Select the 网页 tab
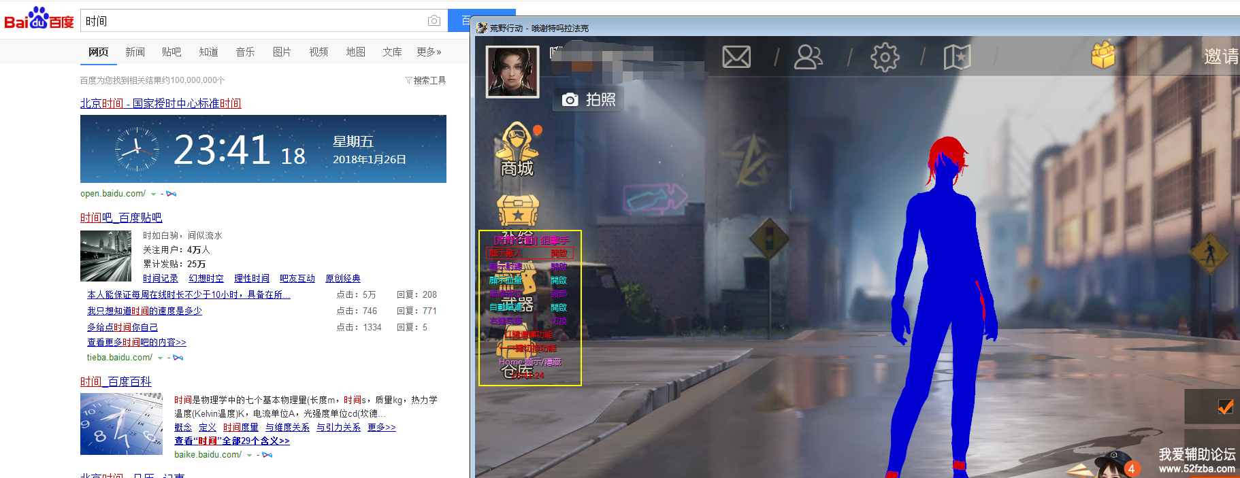1240x478 pixels. click(98, 52)
